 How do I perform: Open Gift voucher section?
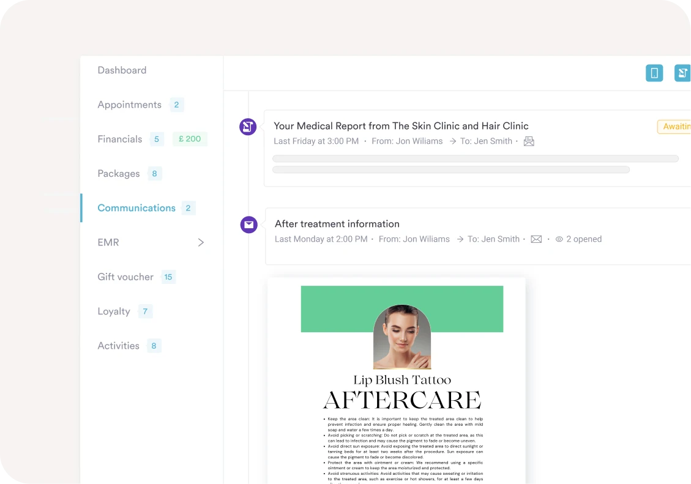tap(125, 277)
